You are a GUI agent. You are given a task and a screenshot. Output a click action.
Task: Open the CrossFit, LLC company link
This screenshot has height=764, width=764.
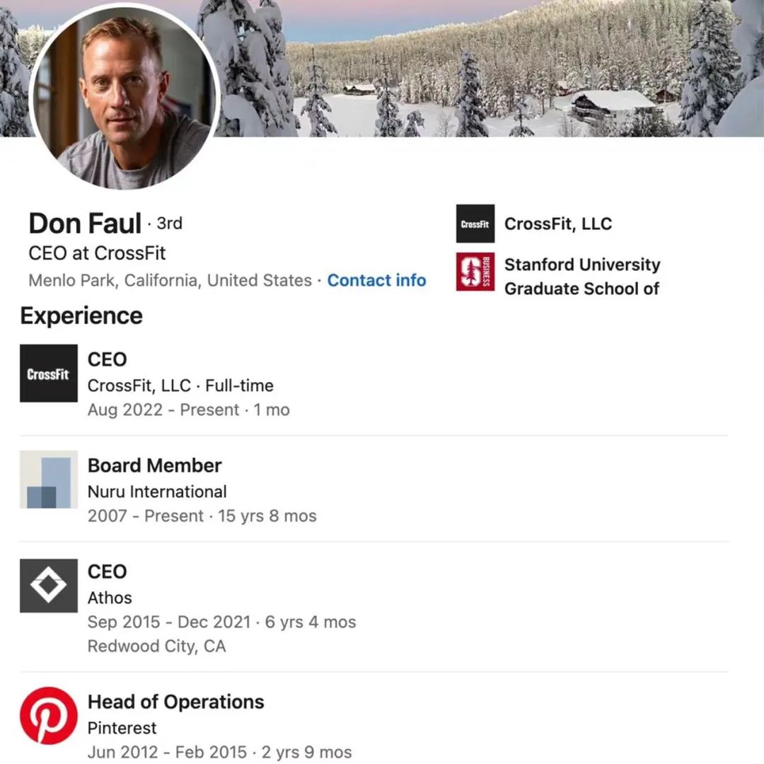558,224
